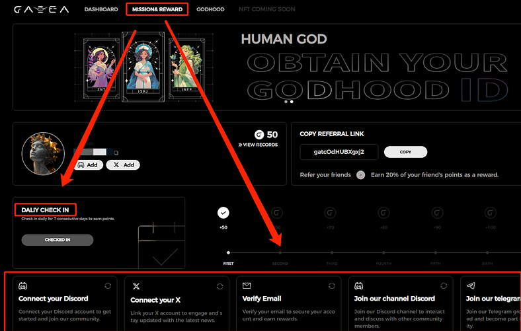
Task: Copy username via small copy icon
Action: (x=116, y=153)
